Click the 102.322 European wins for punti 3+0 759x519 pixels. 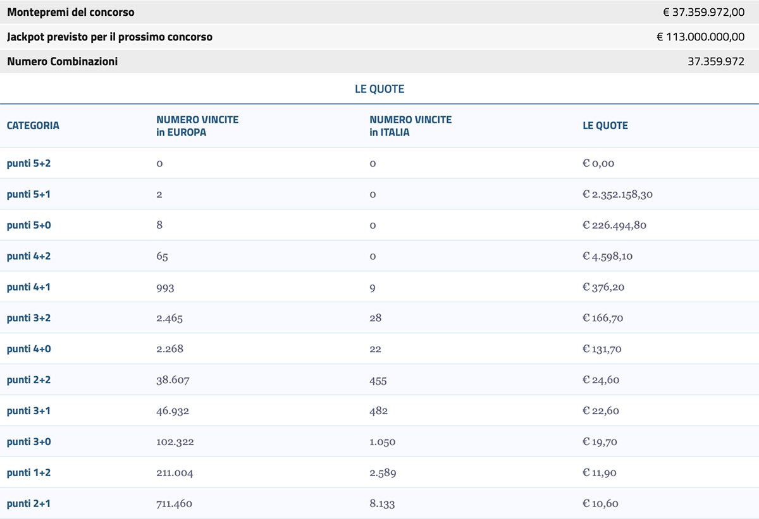(x=175, y=443)
